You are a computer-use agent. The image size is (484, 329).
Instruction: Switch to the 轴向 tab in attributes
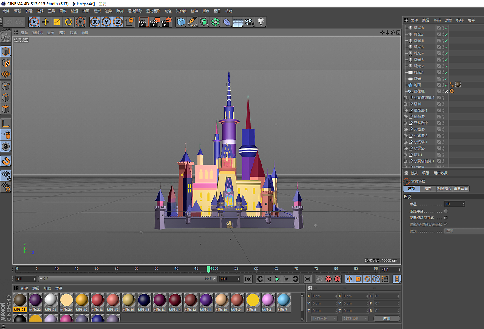click(428, 188)
